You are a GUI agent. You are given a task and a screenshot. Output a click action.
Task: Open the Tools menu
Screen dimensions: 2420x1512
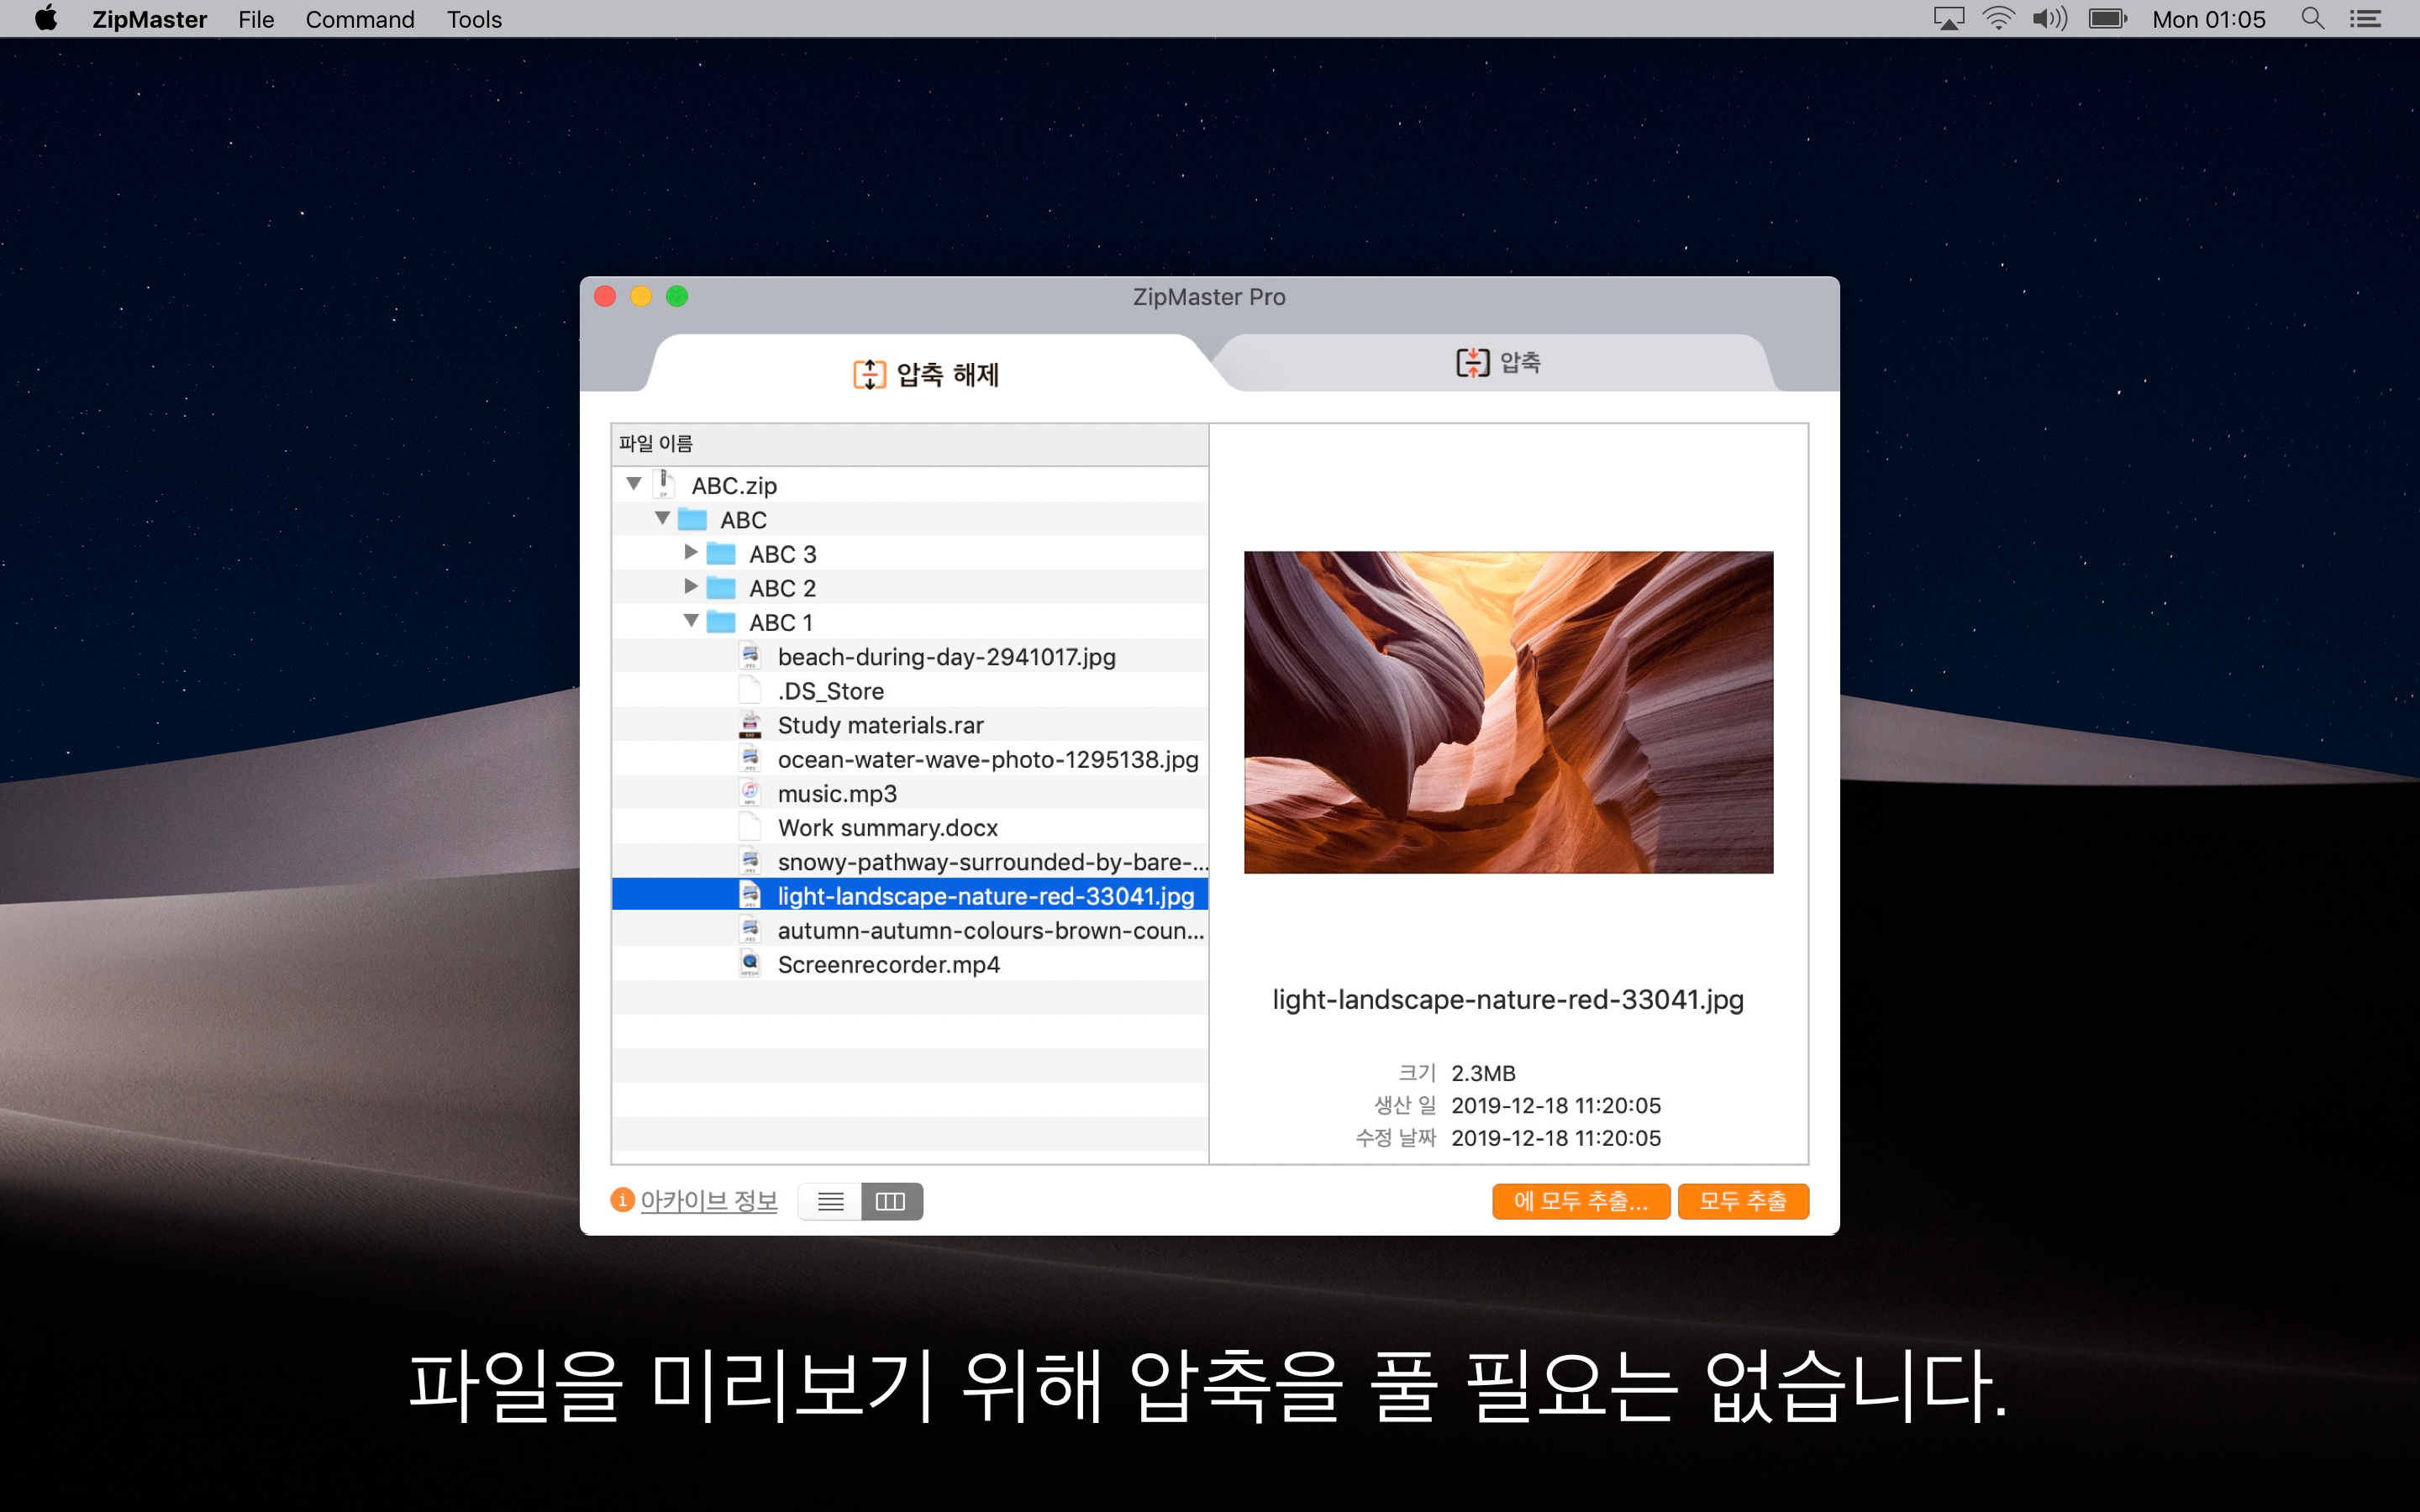pyautogui.click(x=474, y=19)
